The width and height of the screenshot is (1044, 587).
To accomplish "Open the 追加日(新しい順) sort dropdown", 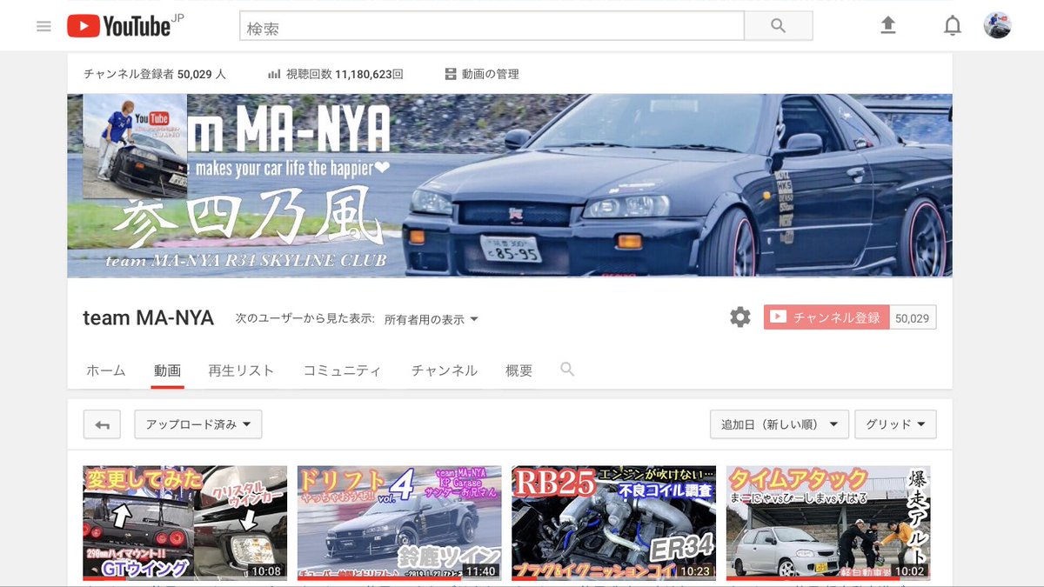I will 780,424.
